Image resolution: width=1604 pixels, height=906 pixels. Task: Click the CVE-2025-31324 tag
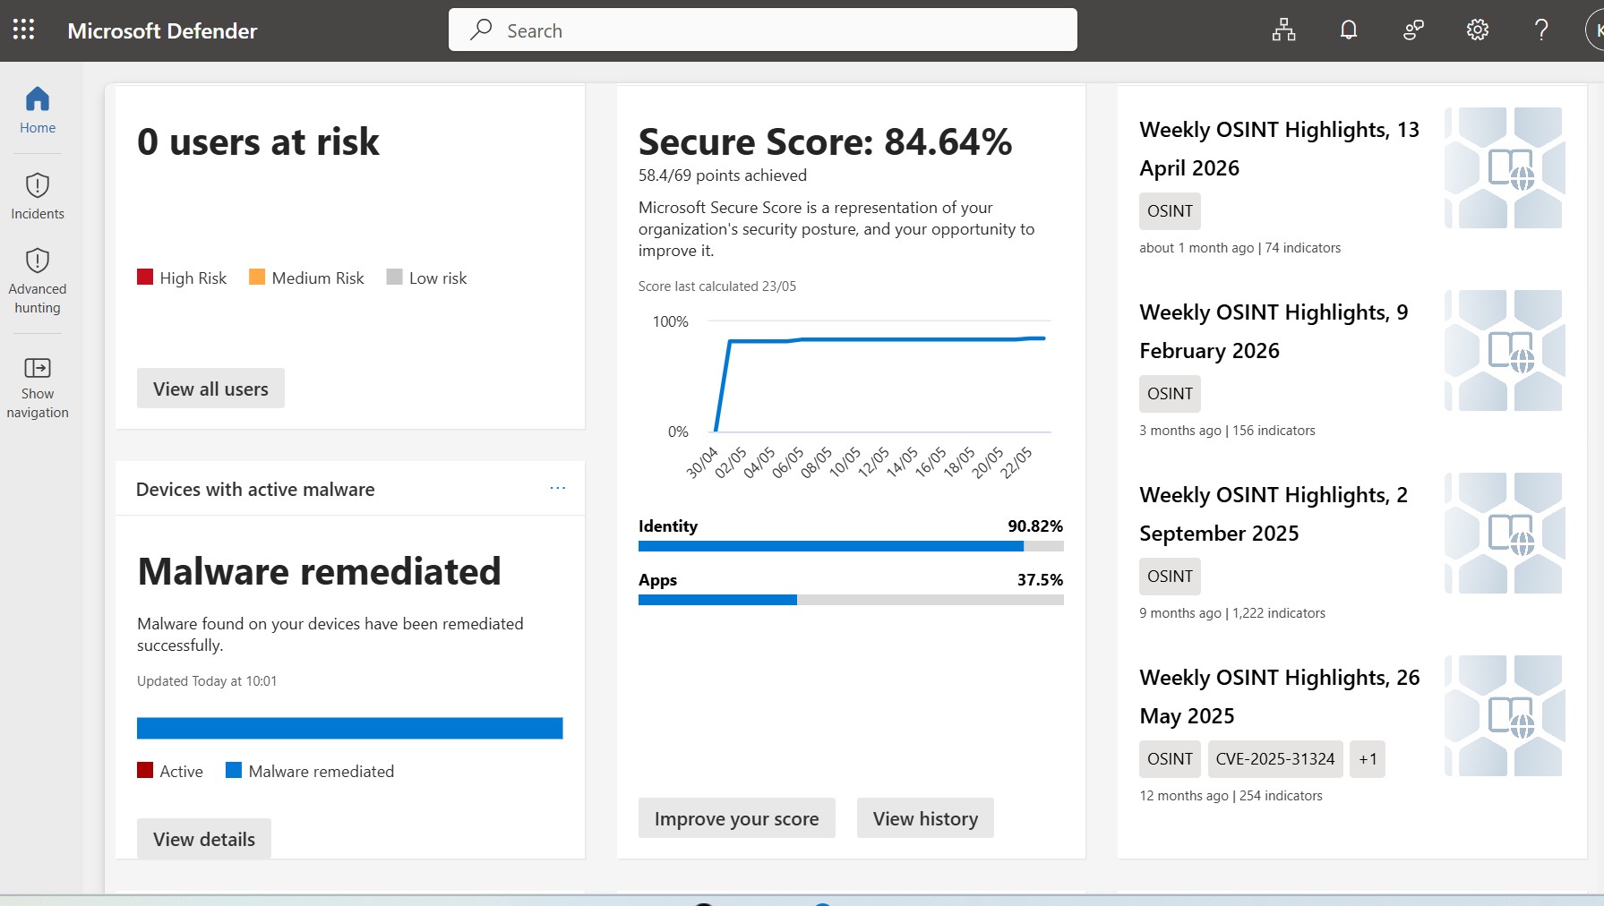point(1275,759)
